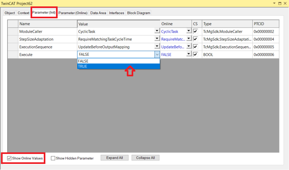Click the TcMgSdk.ExecutionSequen... type cell
The height and width of the screenshot is (170, 289).
(227, 47)
